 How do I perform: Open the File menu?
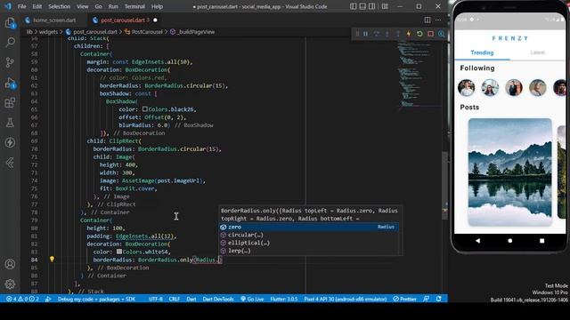[x=21, y=6]
